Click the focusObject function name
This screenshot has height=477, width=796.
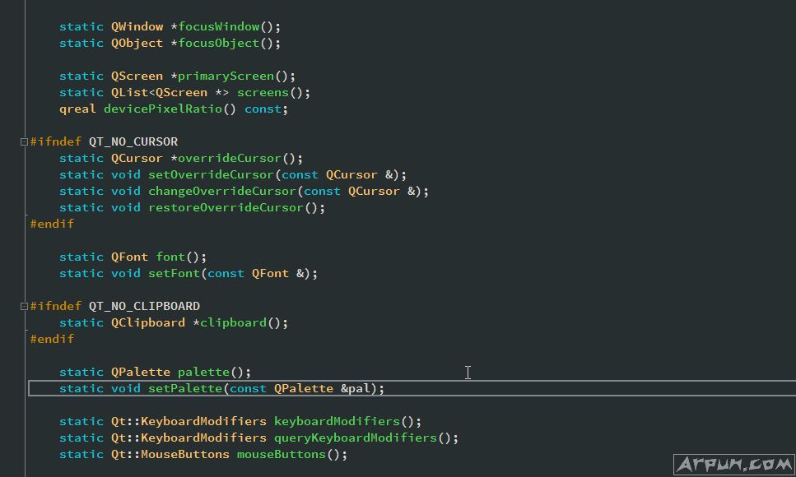click(221, 43)
